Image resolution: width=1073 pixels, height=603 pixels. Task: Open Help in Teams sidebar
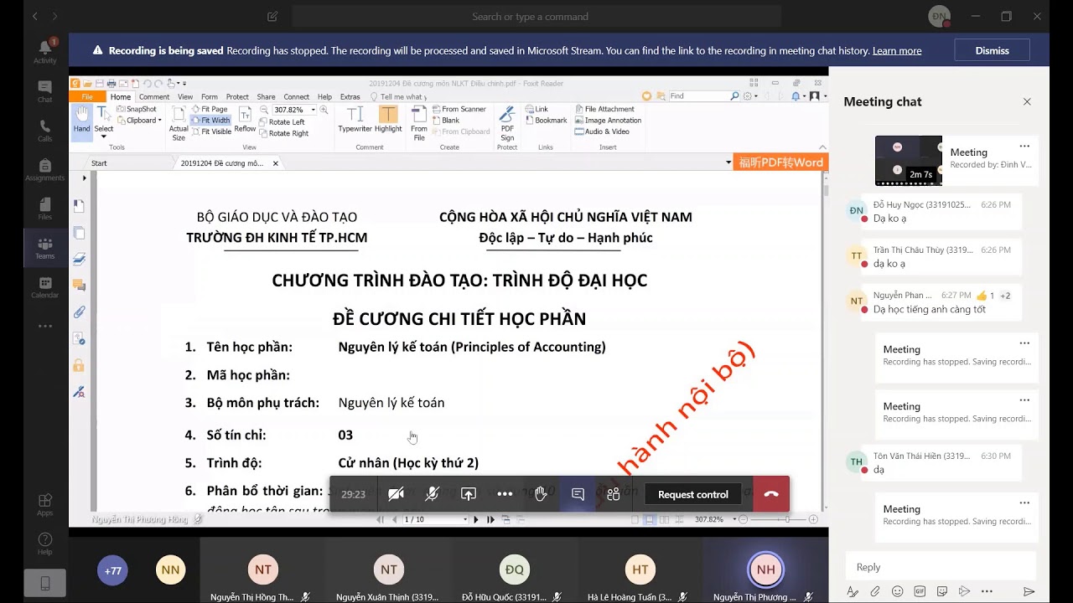point(45,544)
